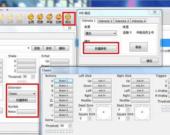Click the Shake X mapping button

[x=26, y=61]
